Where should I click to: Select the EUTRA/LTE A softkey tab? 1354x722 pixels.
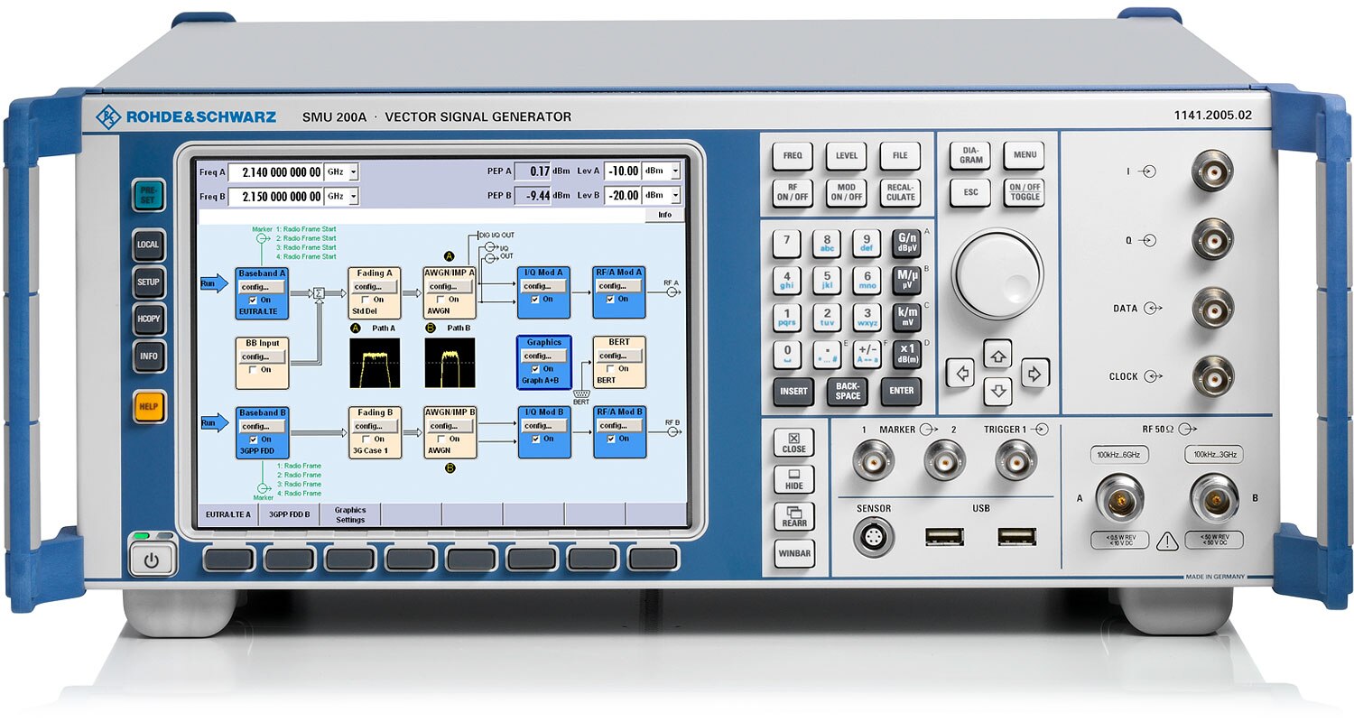(x=227, y=515)
